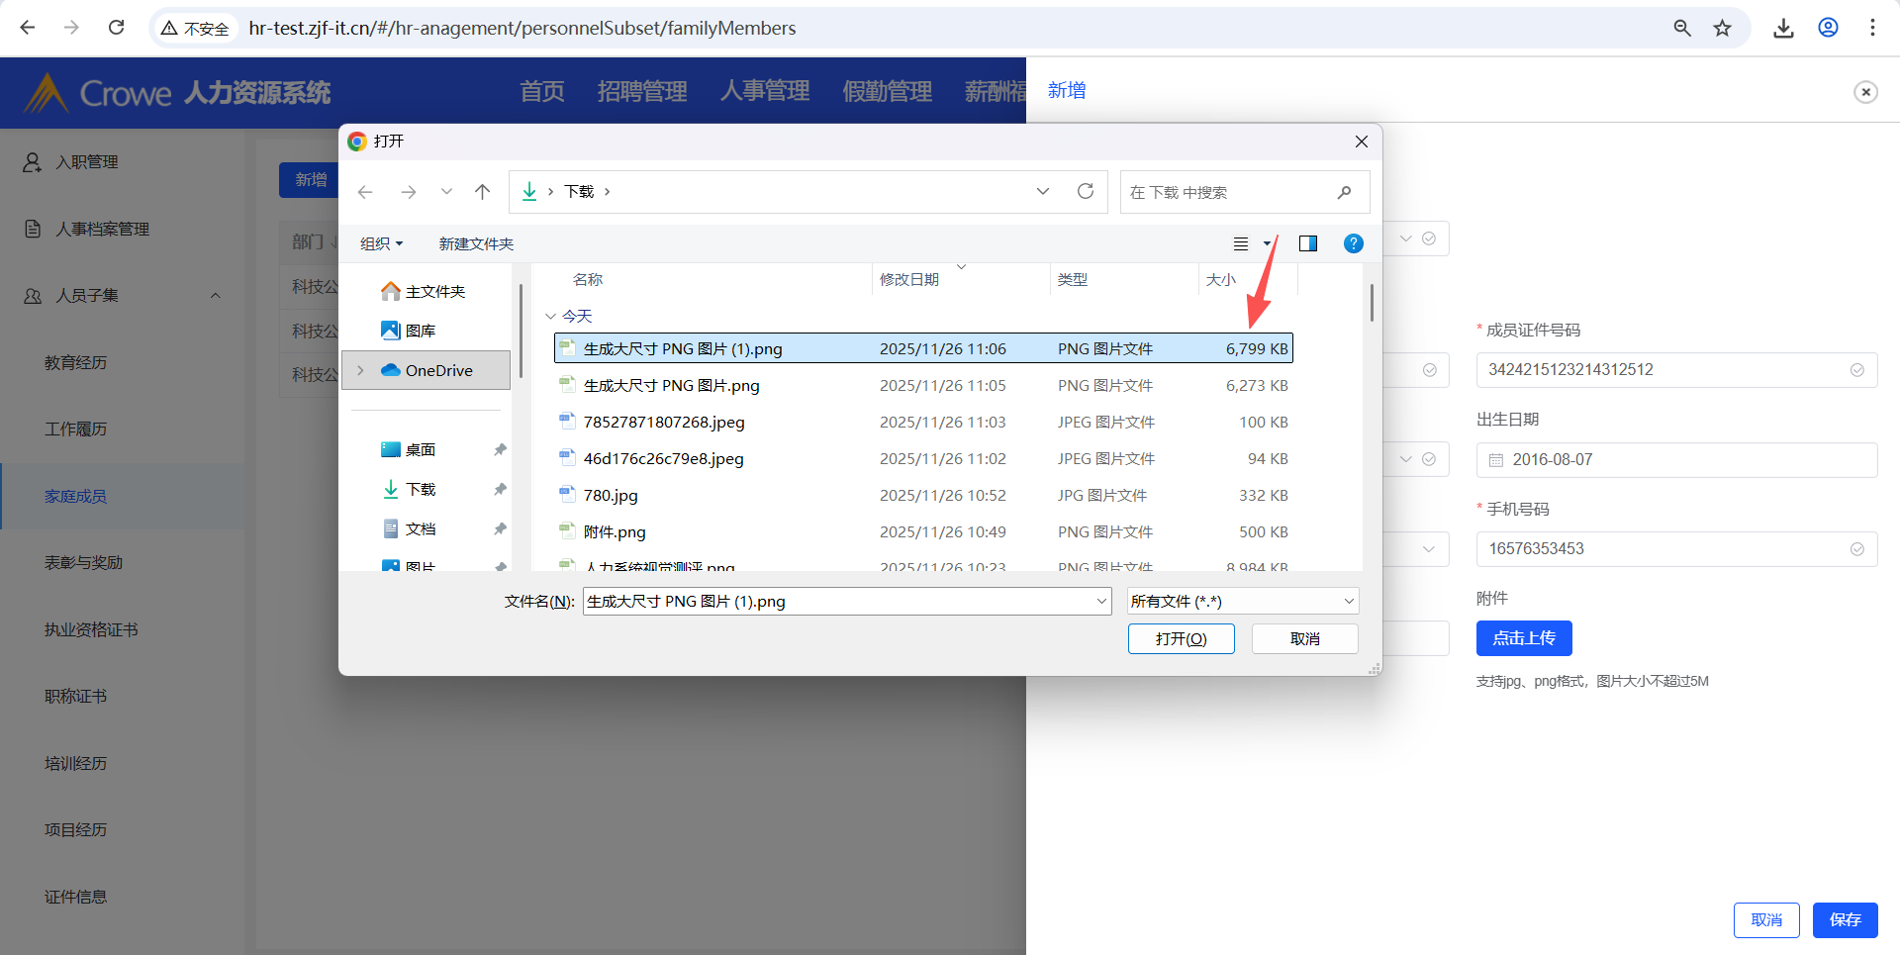Viewport: 1900px width, 955px height.
Task: Close the 新增 side panel
Action: click(x=1865, y=92)
